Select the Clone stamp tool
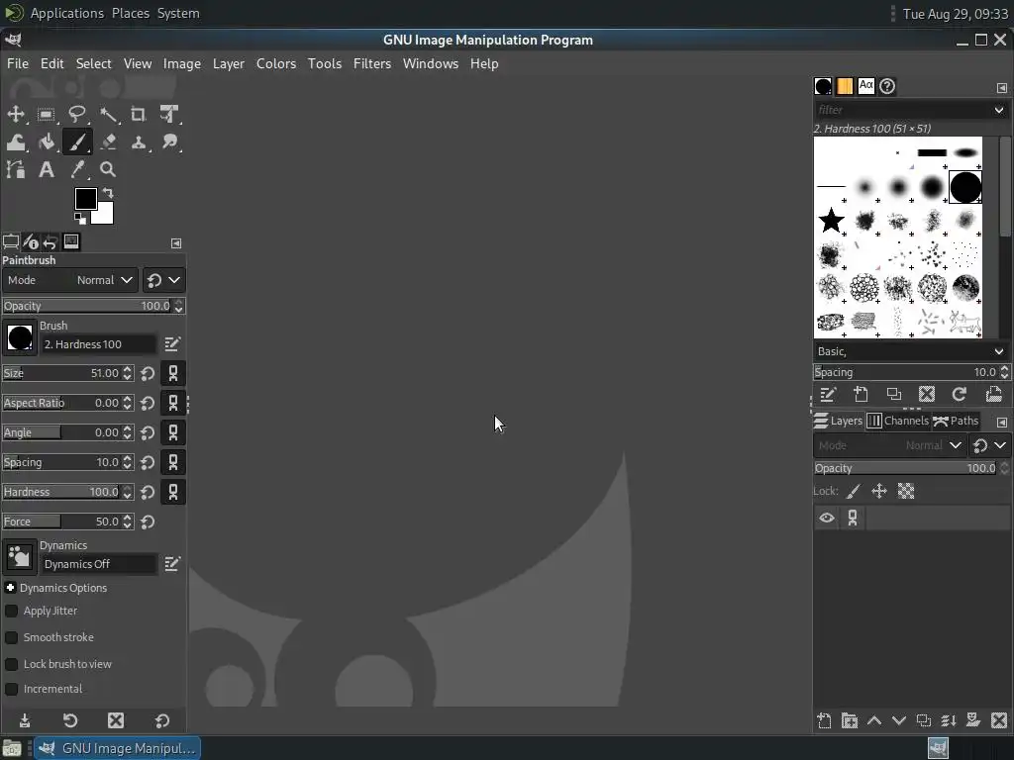The image size is (1014, 760). [139, 142]
